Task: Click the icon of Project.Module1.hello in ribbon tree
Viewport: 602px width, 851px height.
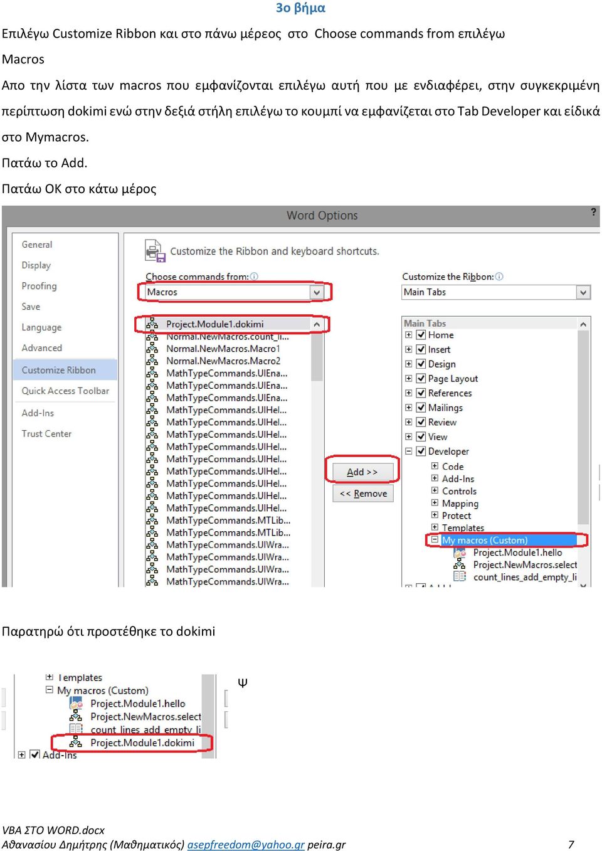Action: coord(460,552)
